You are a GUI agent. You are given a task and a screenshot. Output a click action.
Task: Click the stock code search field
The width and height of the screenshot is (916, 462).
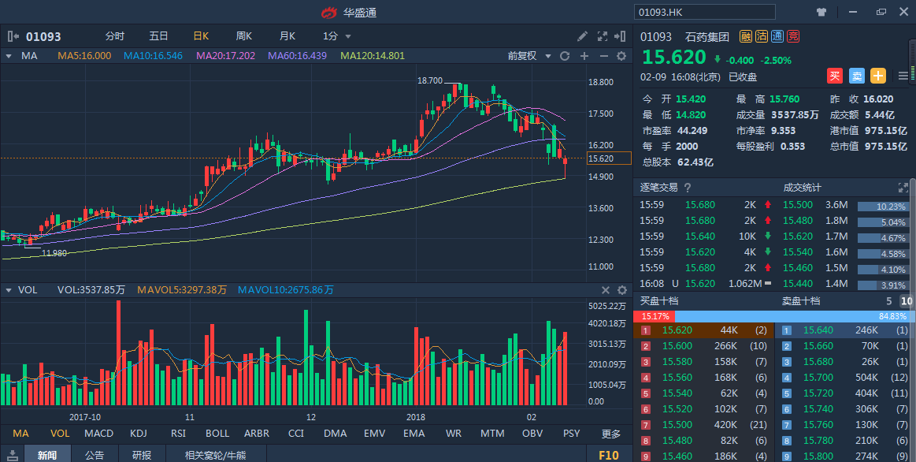pos(704,12)
